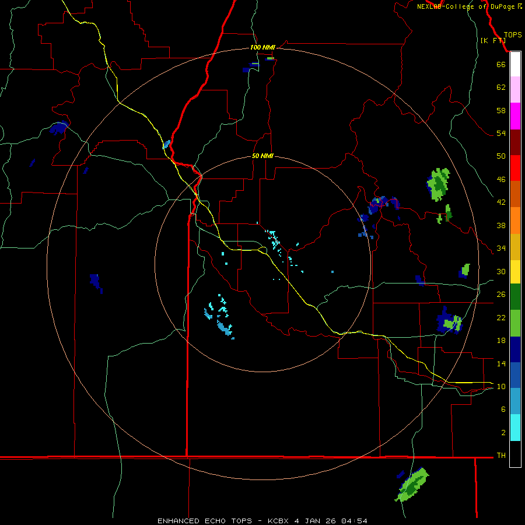Image resolution: width=525 pixels, height=525 pixels.
Task: Pick the light green legend swatch
Action: coord(515,323)
